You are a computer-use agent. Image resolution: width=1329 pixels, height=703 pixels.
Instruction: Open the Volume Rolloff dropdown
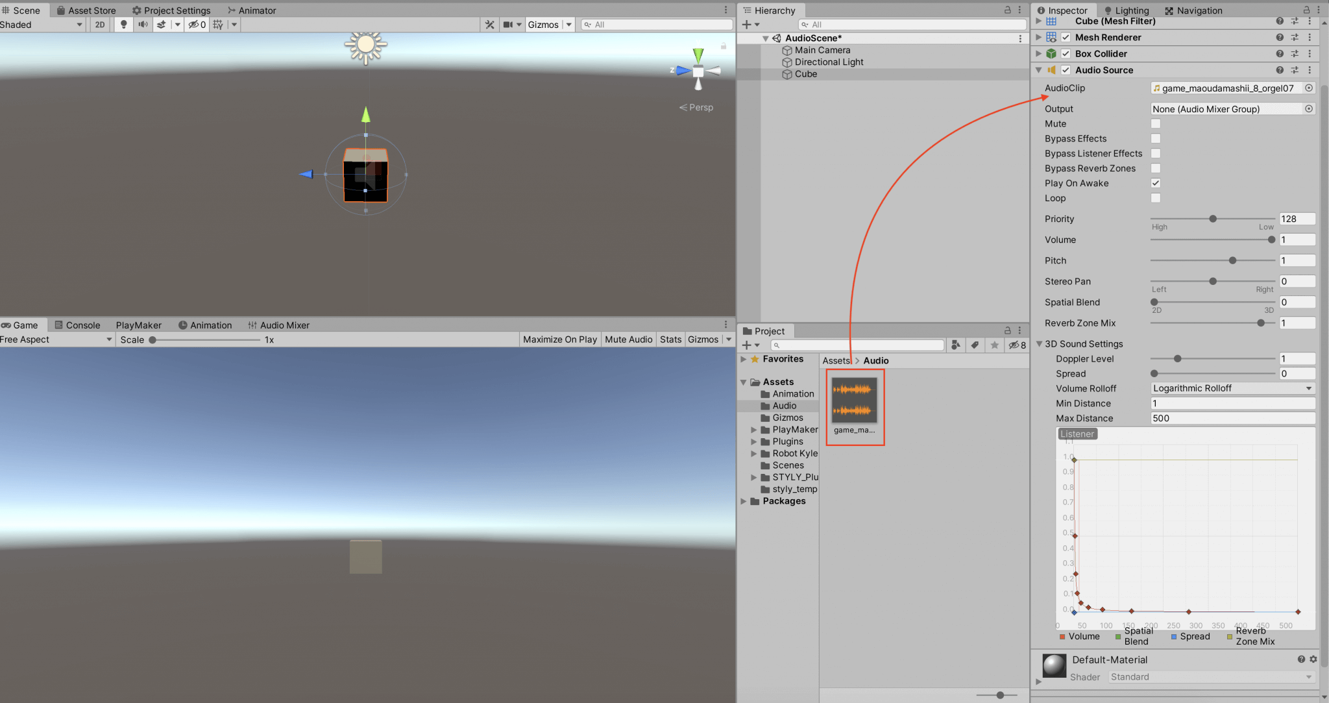pyautogui.click(x=1232, y=388)
